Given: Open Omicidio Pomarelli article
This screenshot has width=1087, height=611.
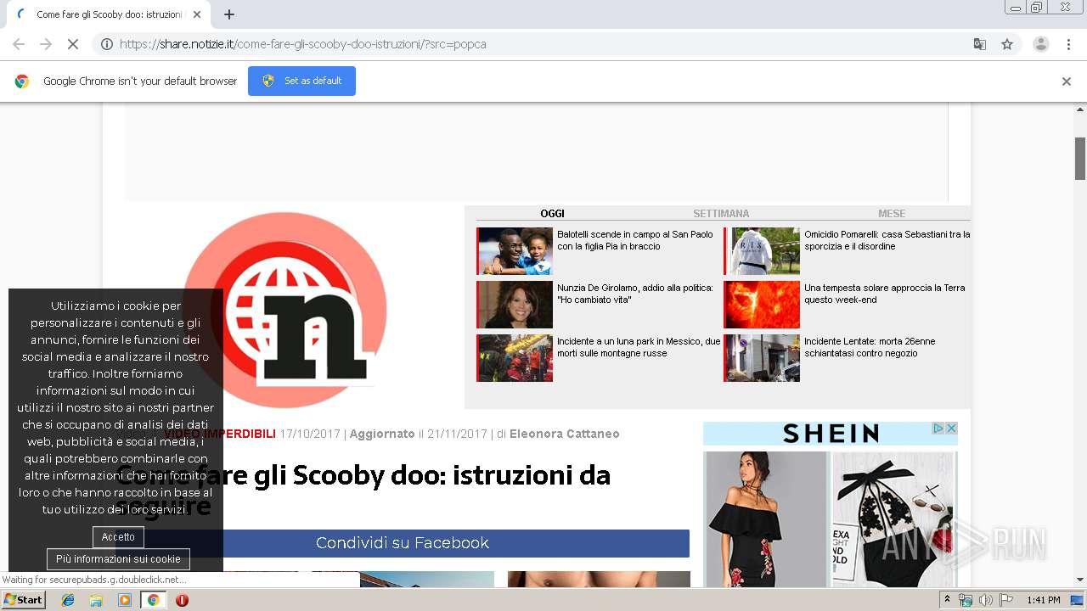Looking at the screenshot, I should tap(887, 240).
